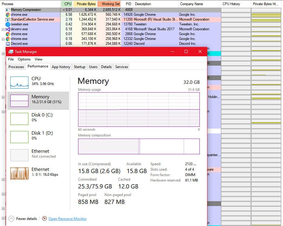Click the CPU History column header
283x226 pixels.
point(236,4)
